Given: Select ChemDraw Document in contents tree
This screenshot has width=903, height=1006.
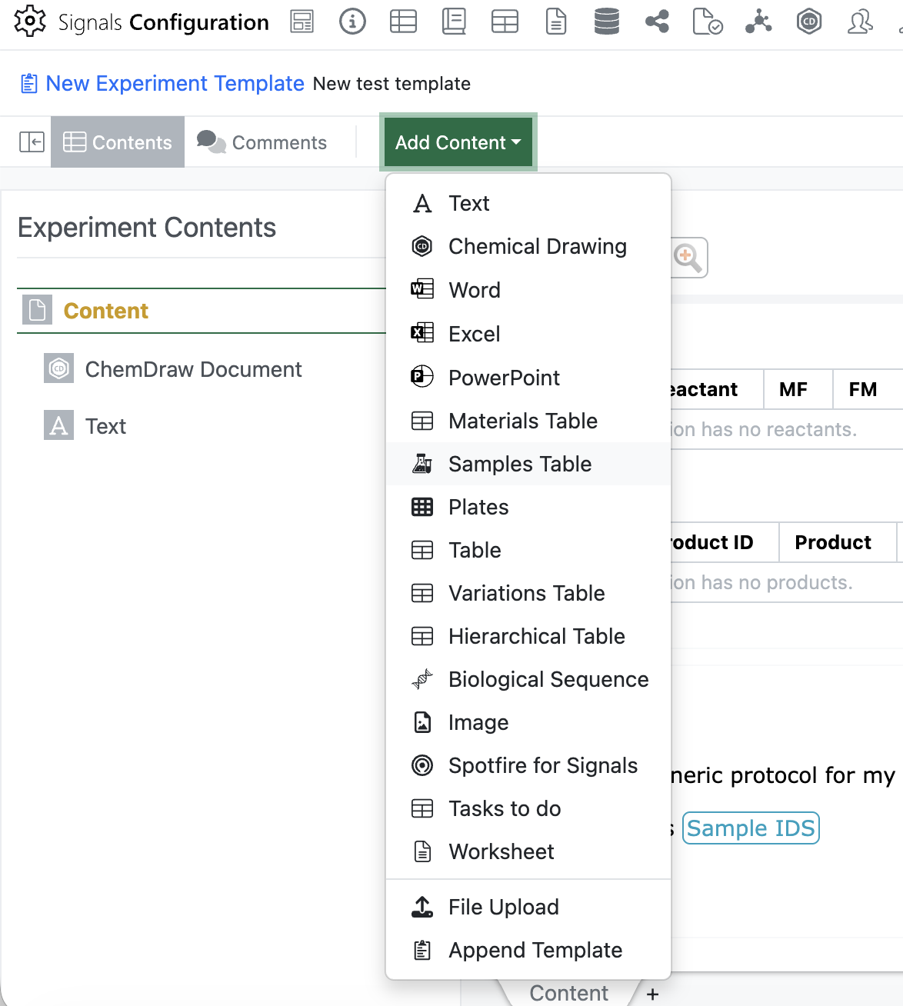Looking at the screenshot, I should tap(193, 369).
